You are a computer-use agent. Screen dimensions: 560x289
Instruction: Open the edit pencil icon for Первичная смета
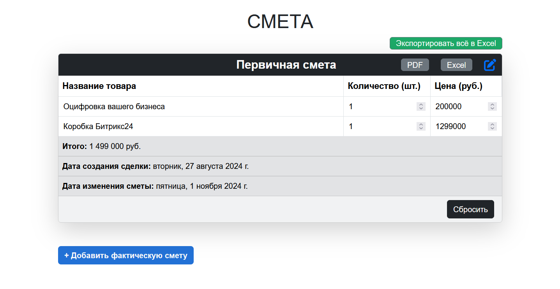pyautogui.click(x=490, y=65)
